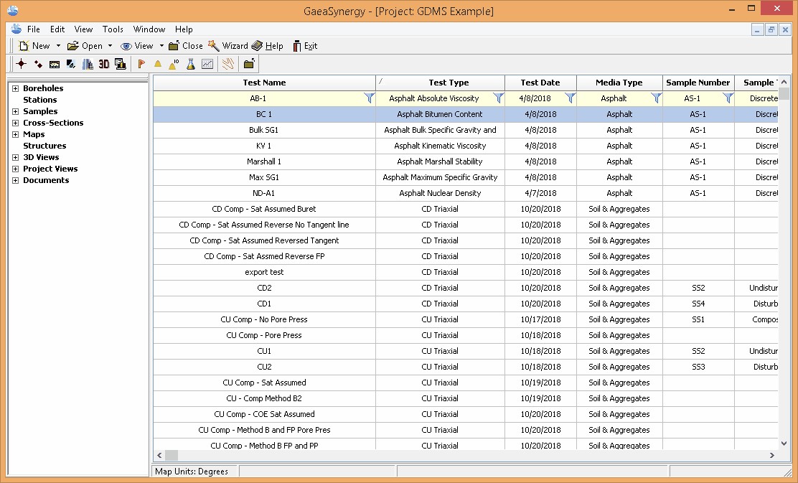Click the line graph toolbar icon
The image size is (798, 483).
[207, 64]
